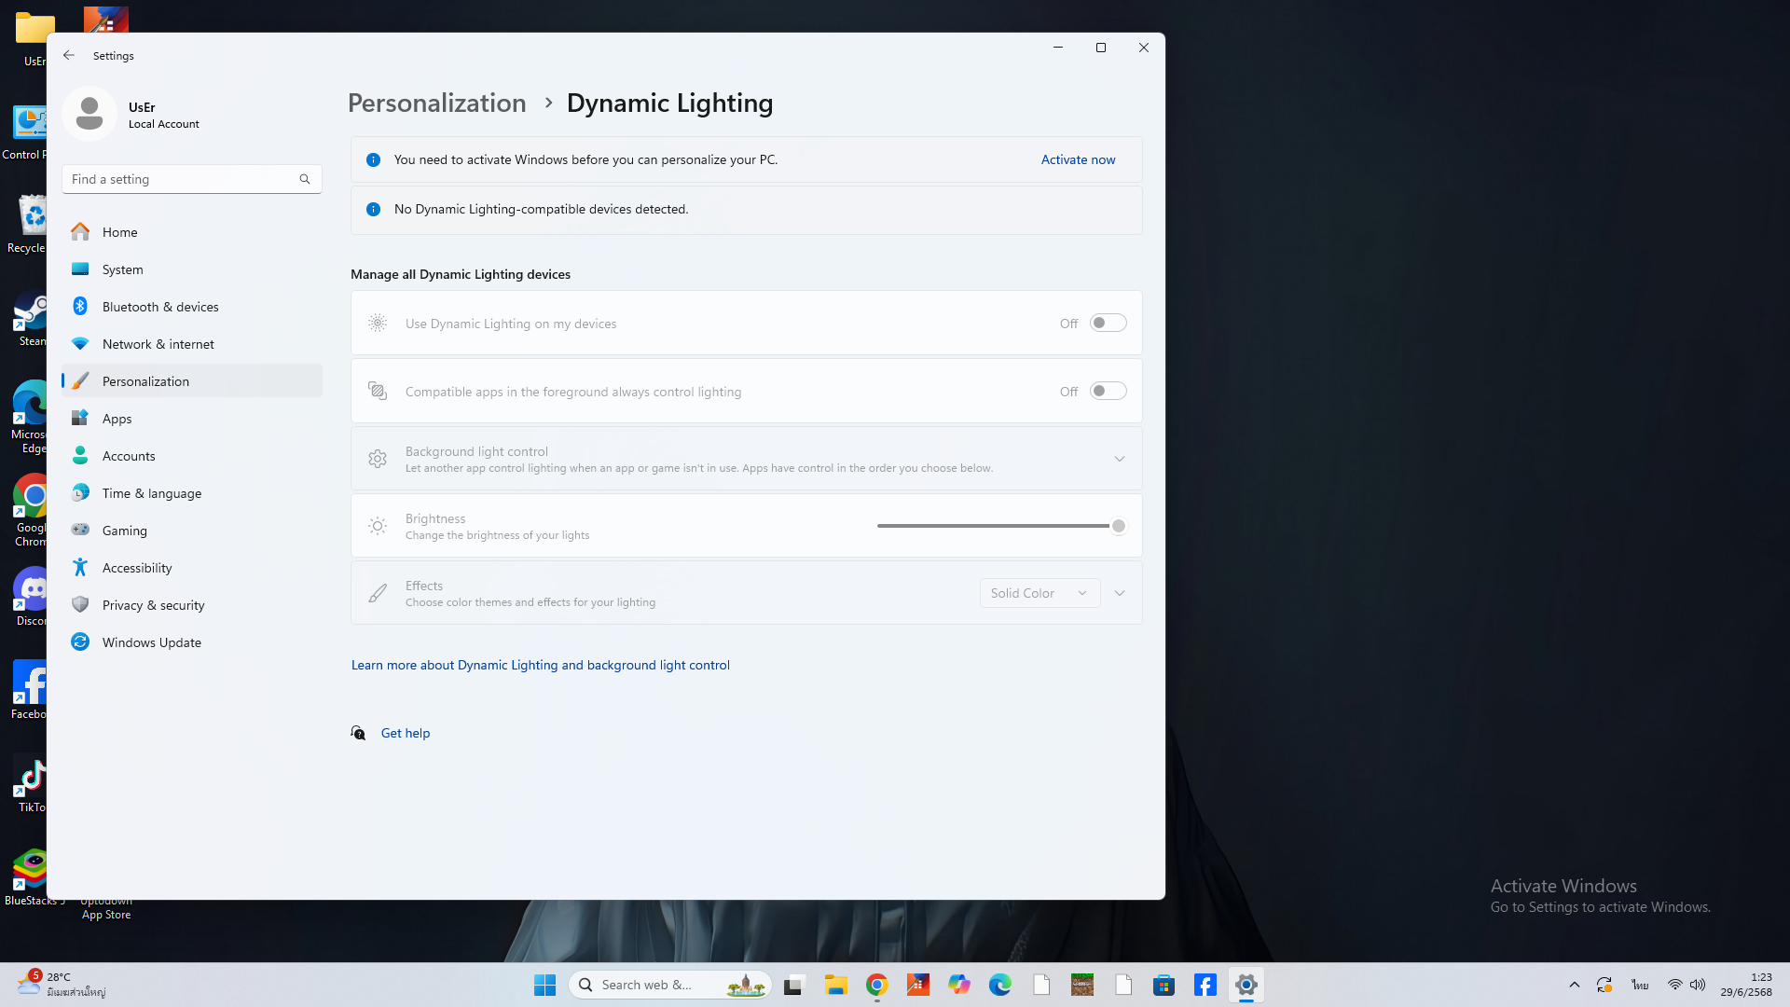Click the taskbar Search web box
This screenshot has width=1790, height=1007.
click(x=670, y=985)
